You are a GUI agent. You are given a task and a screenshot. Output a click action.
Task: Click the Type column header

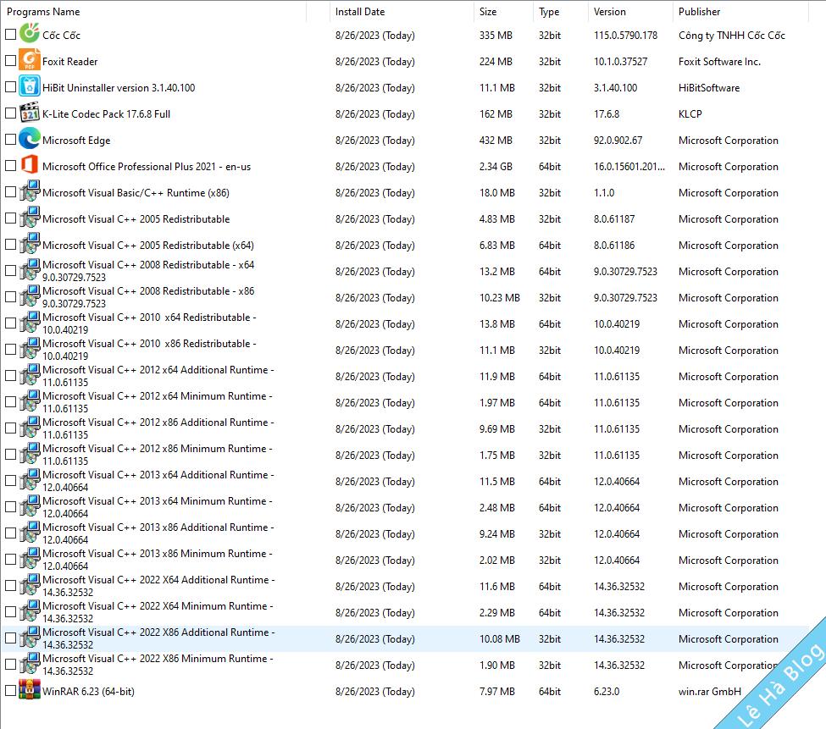549,12
